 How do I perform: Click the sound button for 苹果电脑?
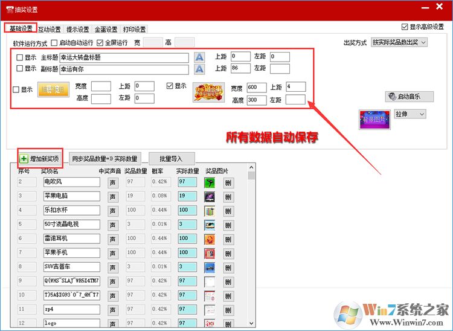tap(113, 196)
